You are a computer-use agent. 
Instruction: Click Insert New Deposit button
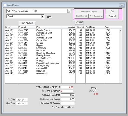pyautogui.click(x=89, y=12)
